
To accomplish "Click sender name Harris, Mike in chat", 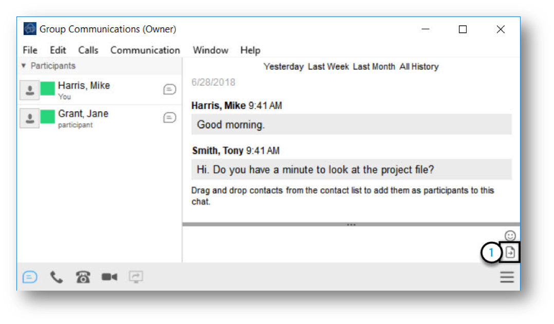I will (218, 106).
